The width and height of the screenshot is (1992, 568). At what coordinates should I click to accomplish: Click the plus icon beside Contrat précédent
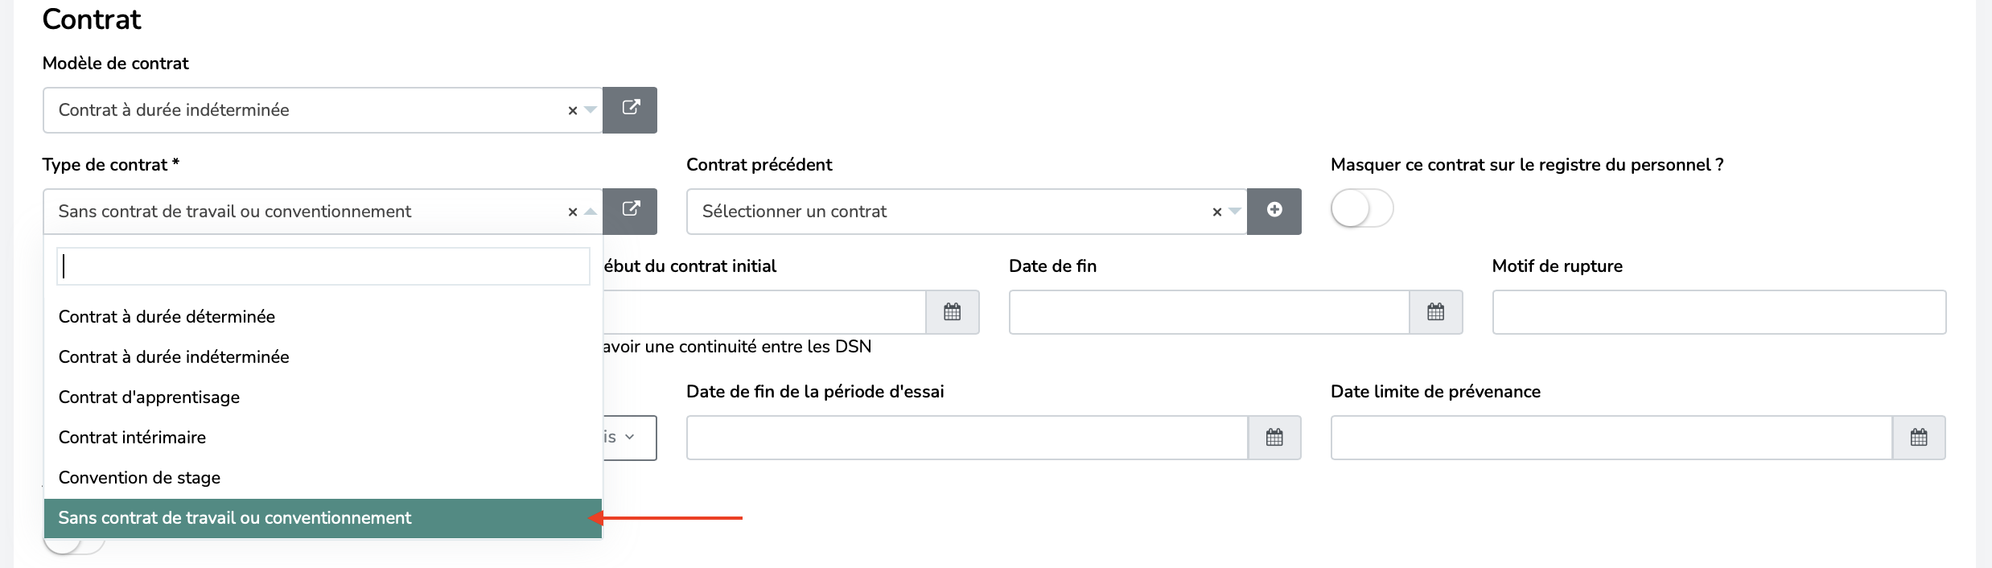[x=1274, y=211]
